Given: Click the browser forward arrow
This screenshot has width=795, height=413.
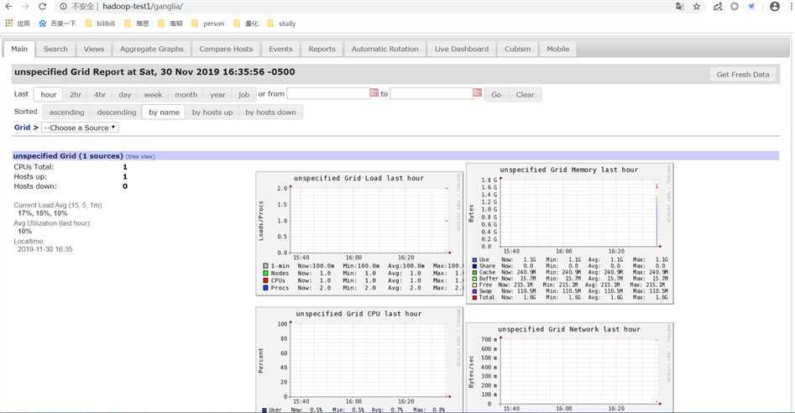Looking at the screenshot, I should click(x=25, y=7).
